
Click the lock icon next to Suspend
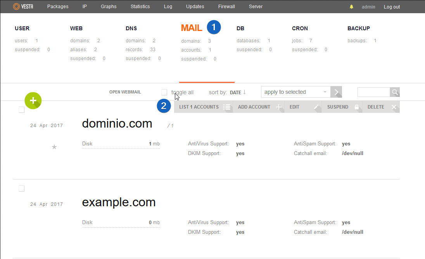[357, 107]
